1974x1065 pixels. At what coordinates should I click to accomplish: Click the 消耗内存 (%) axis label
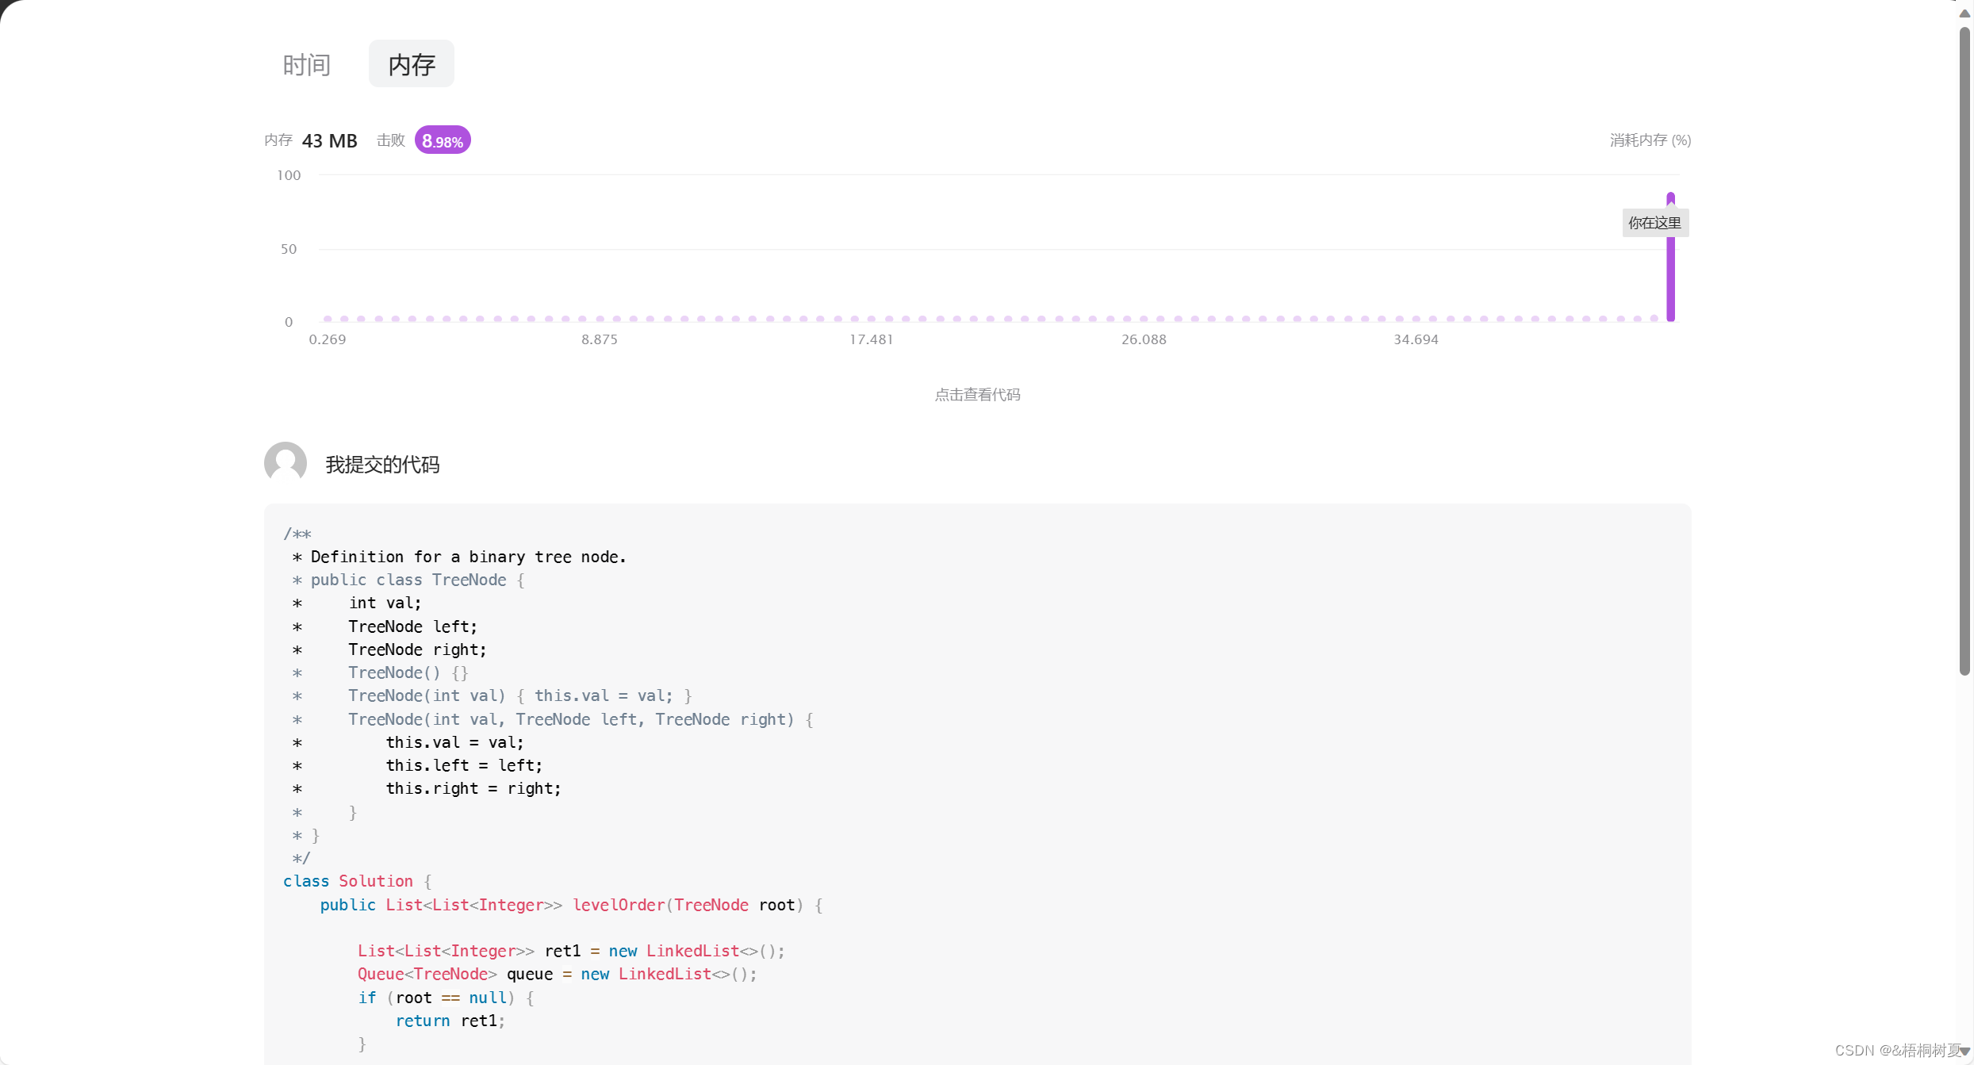point(1650,140)
